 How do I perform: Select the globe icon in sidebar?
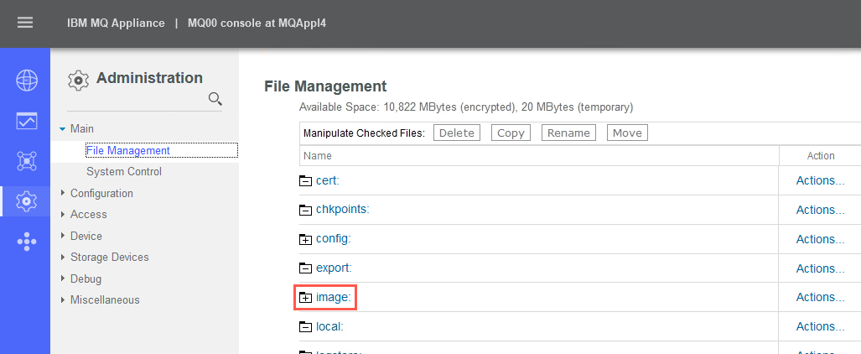point(26,81)
